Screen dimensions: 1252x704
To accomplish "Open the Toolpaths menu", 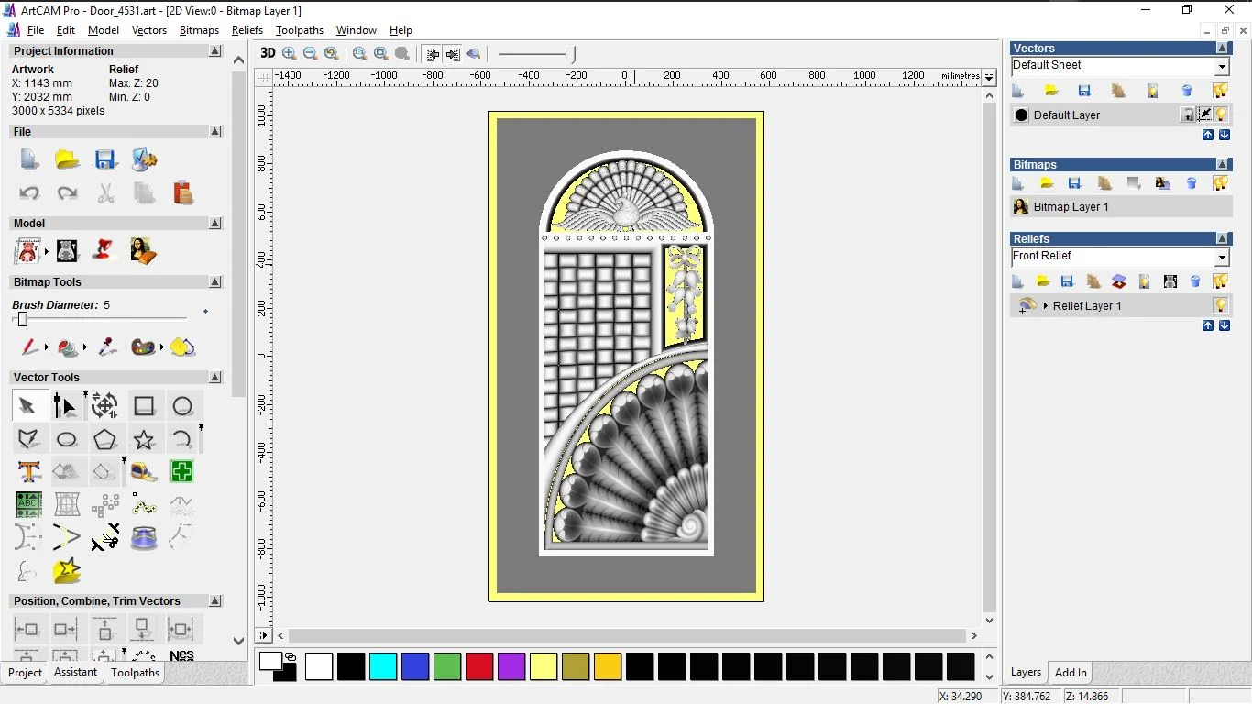I will tap(300, 30).
